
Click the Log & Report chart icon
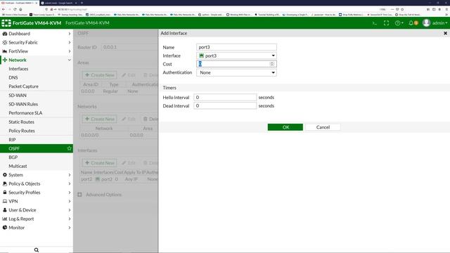pyautogui.click(x=5, y=219)
